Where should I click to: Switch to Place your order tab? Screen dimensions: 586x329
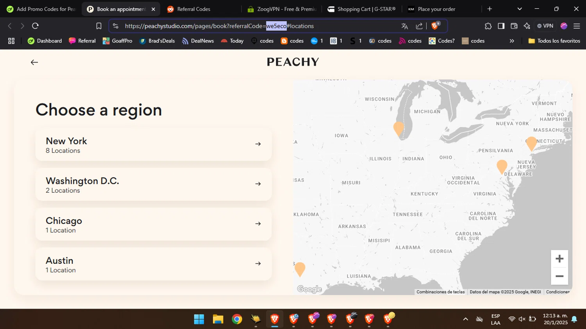(442, 9)
